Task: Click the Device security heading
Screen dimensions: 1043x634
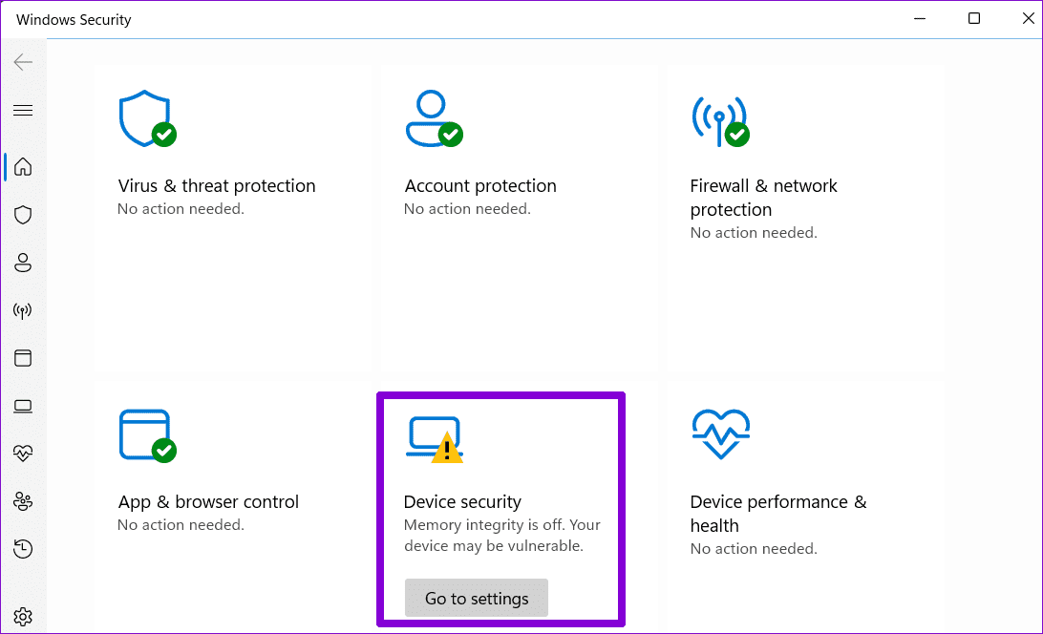Action: [462, 502]
